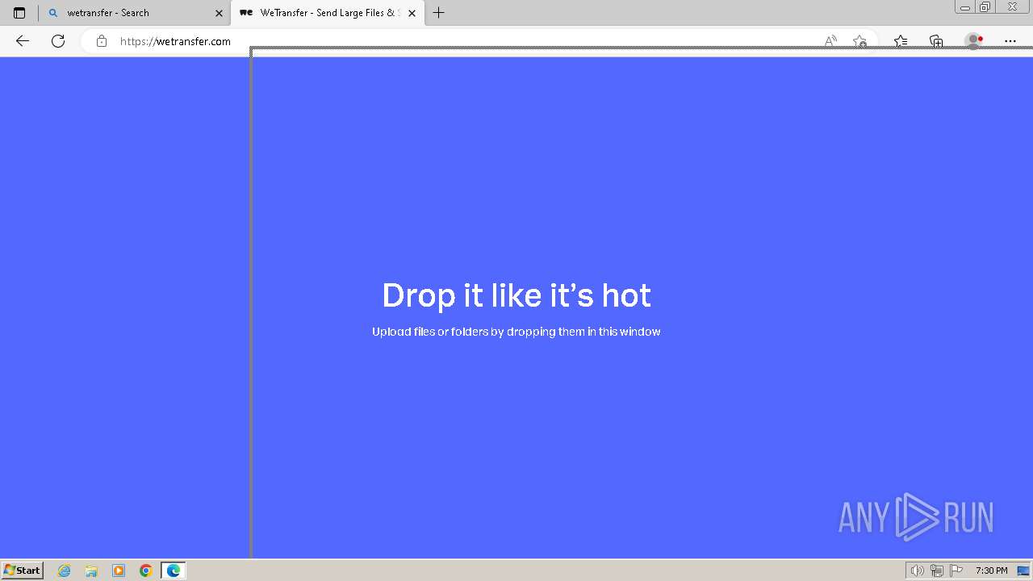This screenshot has width=1033, height=581.
Task: Launch the media player taskbar icon
Action: [119, 571]
